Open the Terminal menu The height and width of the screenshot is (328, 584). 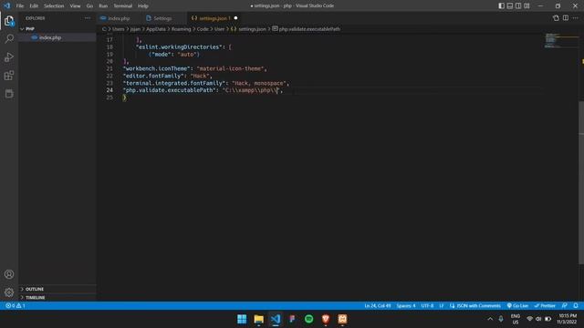click(123, 6)
